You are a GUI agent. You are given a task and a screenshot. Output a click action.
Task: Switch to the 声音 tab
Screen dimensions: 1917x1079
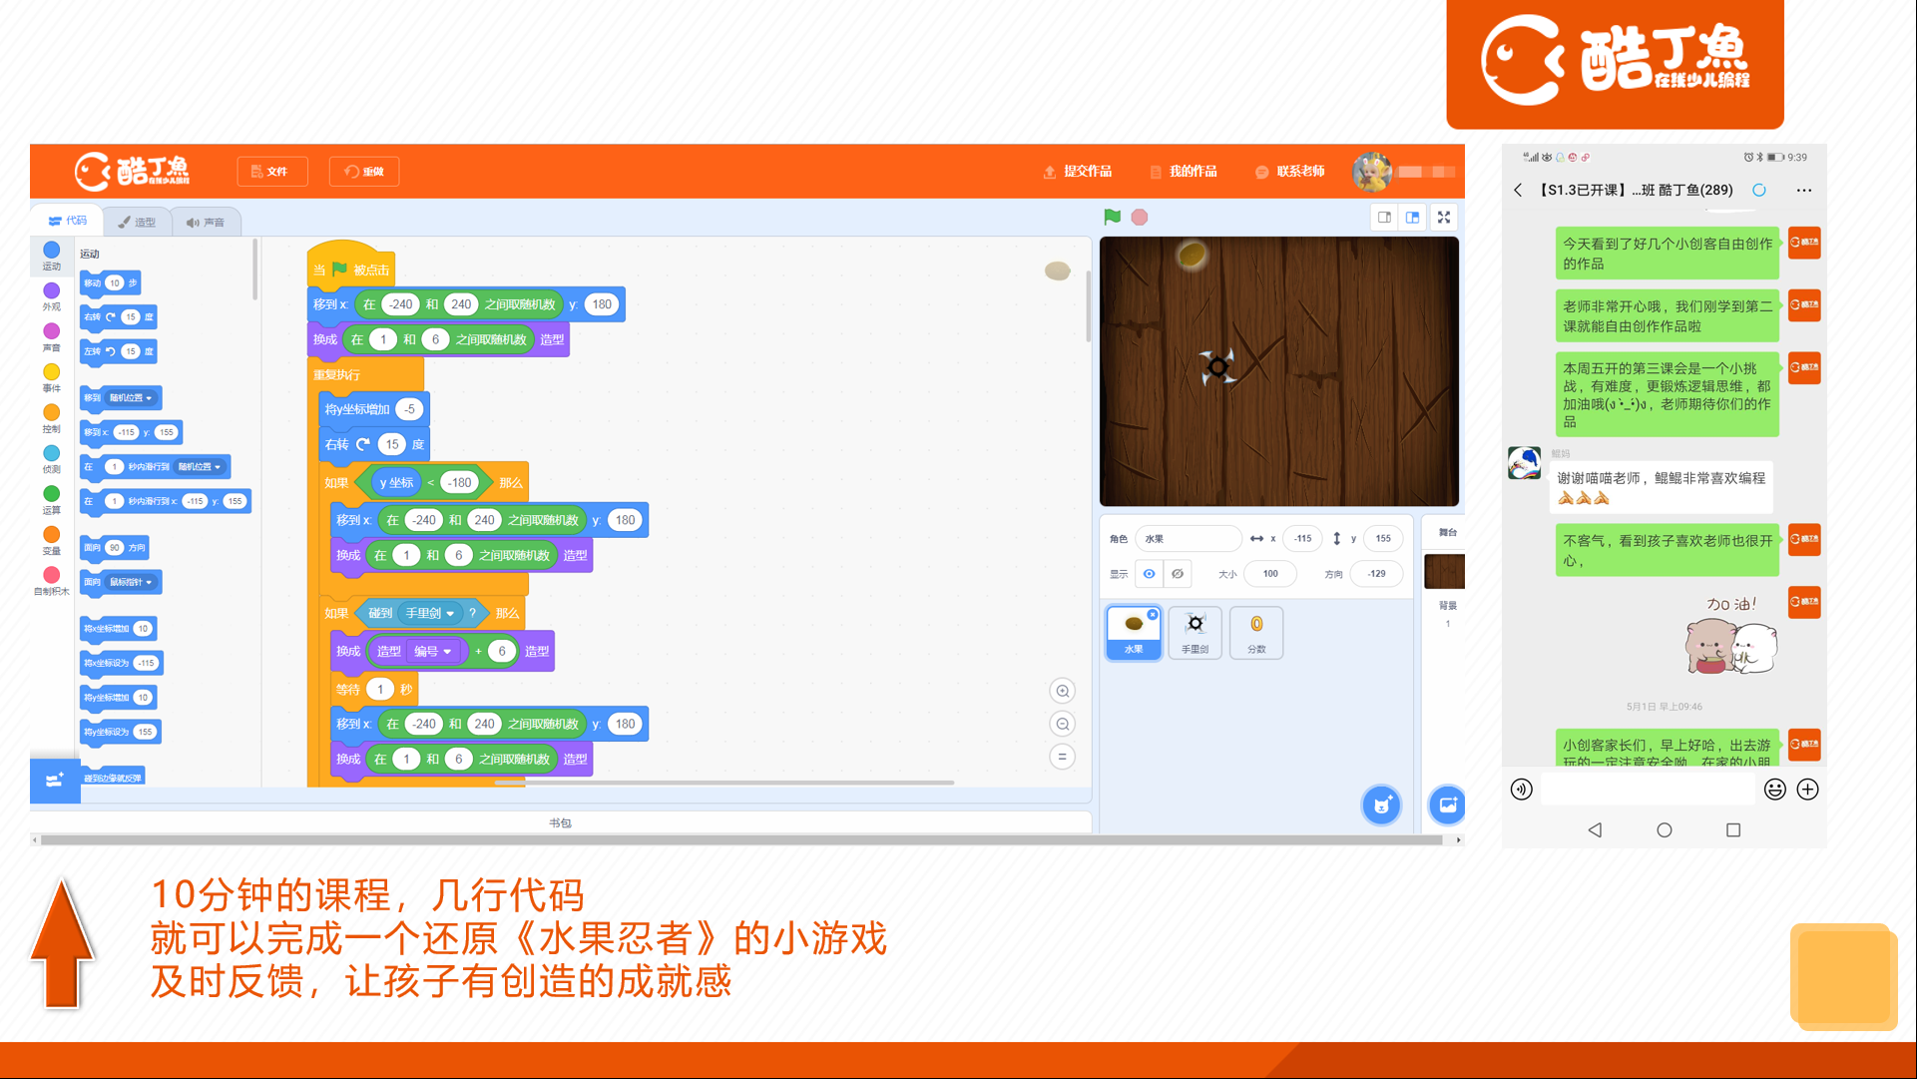pos(206,222)
